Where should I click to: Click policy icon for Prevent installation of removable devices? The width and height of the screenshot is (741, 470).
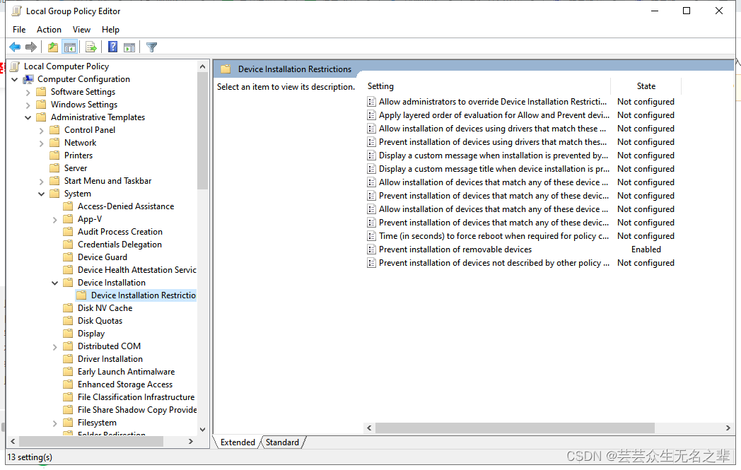click(x=371, y=249)
